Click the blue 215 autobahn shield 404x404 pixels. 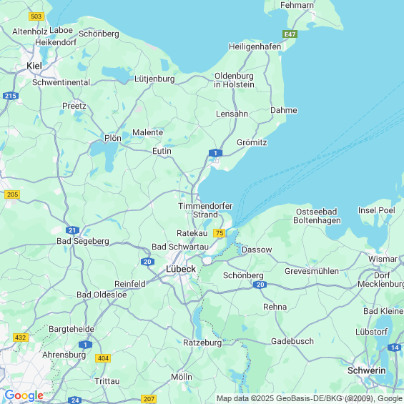pos(11,96)
